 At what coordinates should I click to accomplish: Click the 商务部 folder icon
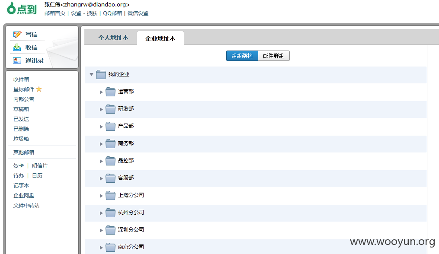click(x=110, y=143)
